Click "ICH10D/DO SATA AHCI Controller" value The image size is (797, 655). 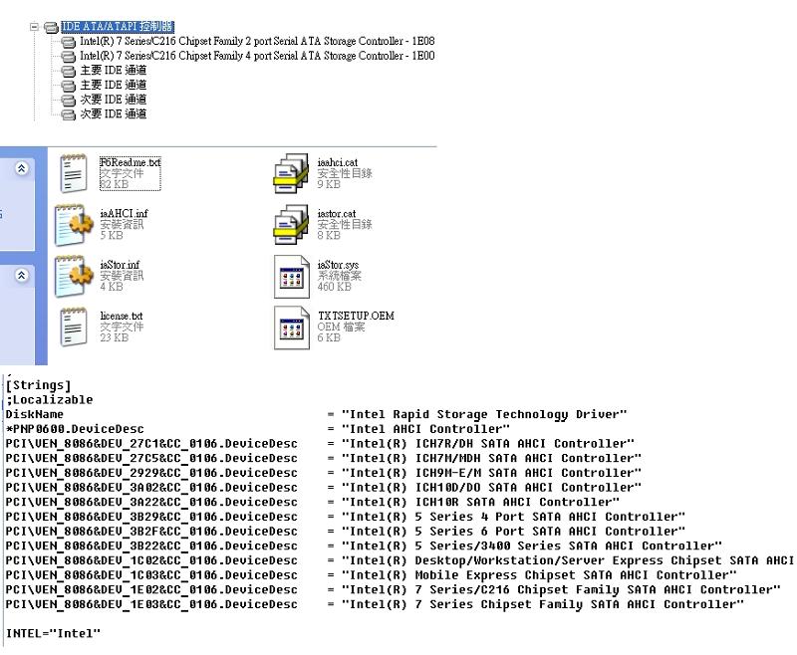coord(491,488)
